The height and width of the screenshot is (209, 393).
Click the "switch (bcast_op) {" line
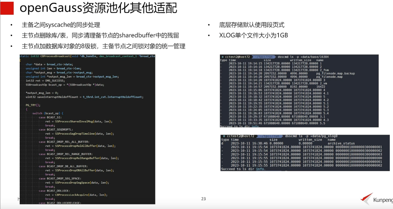click(48, 113)
